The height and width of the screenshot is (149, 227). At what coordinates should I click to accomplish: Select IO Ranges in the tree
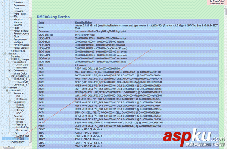[22, 99]
